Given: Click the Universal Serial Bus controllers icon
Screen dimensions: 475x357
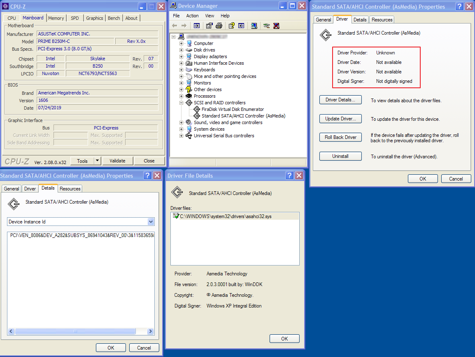Looking at the screenshot, I should 189,136.
